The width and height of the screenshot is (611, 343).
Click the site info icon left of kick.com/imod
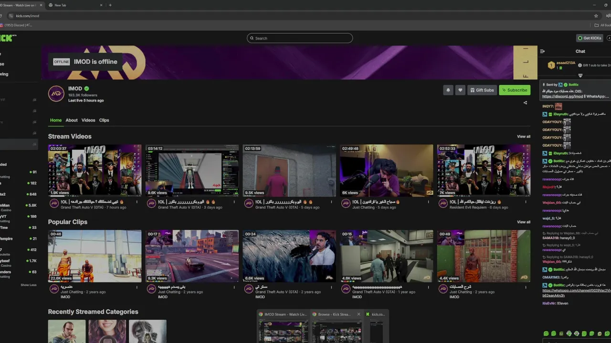pyautogui.click(x=11, y=16)
